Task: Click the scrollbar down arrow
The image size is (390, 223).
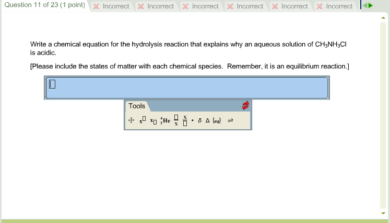Action: pyautogui.click(x=383, y=213)
